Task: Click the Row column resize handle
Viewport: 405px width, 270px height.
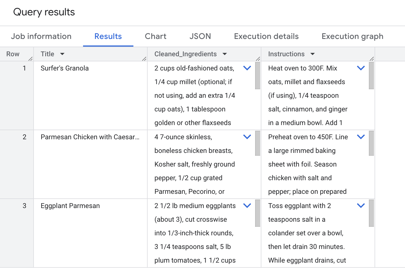Action: (31, 59)
